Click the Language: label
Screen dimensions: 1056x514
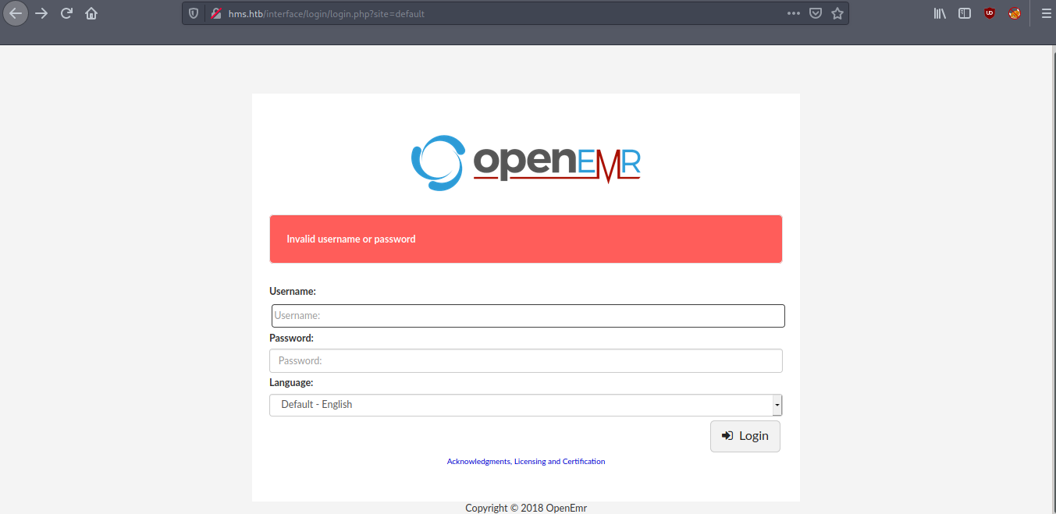pyautogui.click(x=291, y=383)
